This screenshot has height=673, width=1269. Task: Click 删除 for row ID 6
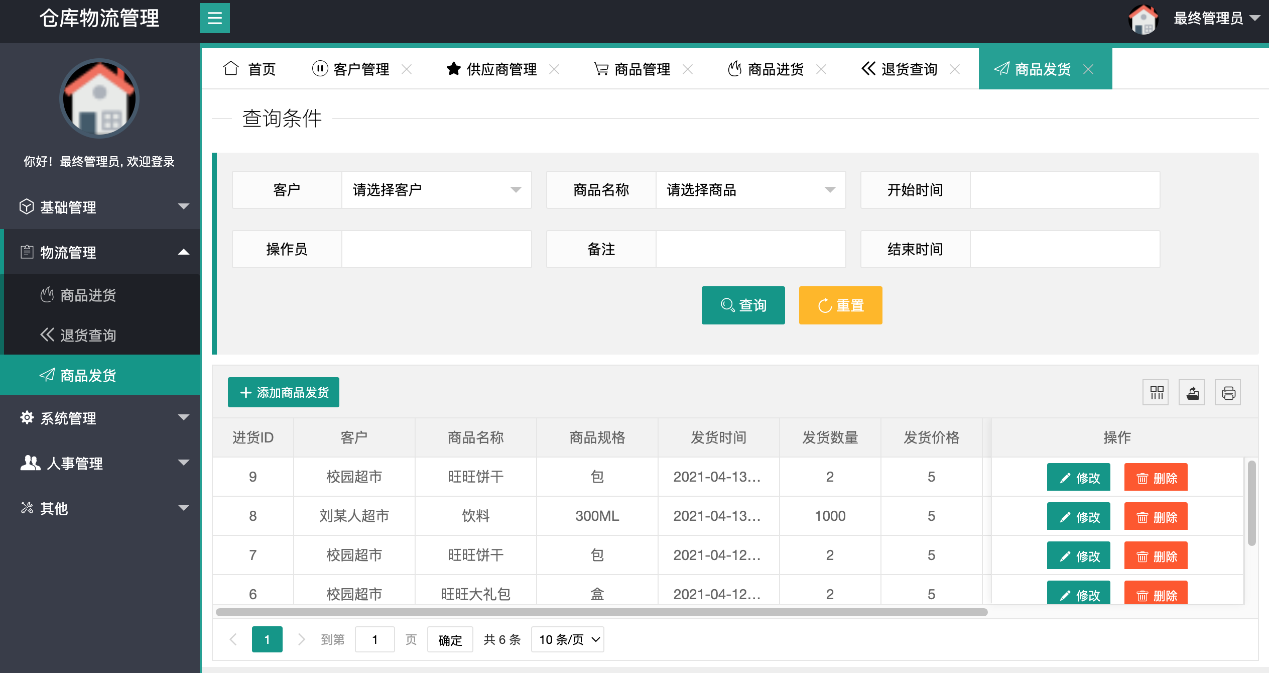(x=1156, y=593)
